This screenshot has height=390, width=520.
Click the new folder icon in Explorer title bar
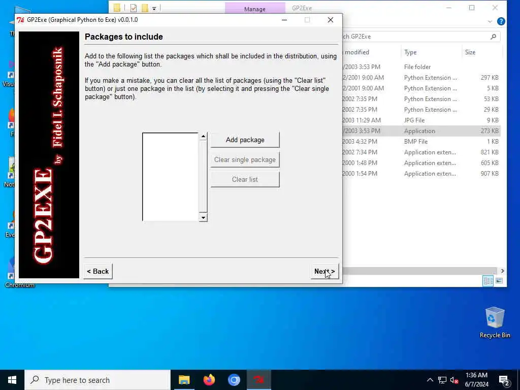pyautogui.click(x=145, y=8)
